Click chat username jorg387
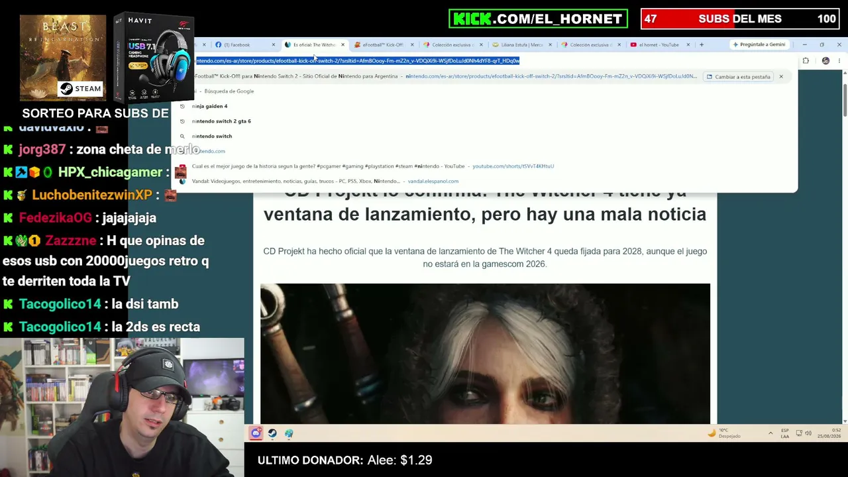 44,149
